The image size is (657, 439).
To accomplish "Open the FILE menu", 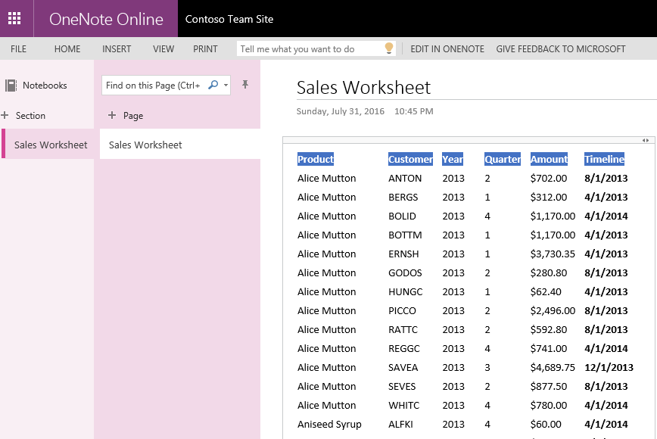I will (17, 48).
